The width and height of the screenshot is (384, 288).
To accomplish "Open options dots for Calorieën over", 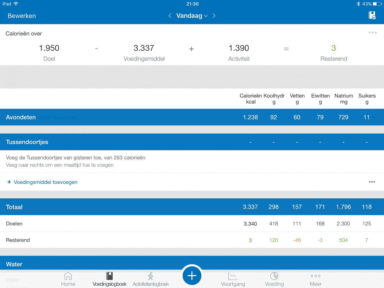I will pos(372,33).
